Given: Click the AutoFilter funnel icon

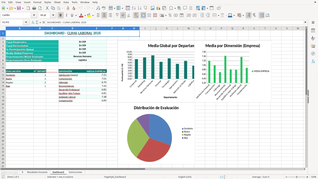Looking at the screenshot, I should pyautogui.click(x=145, y=8).
